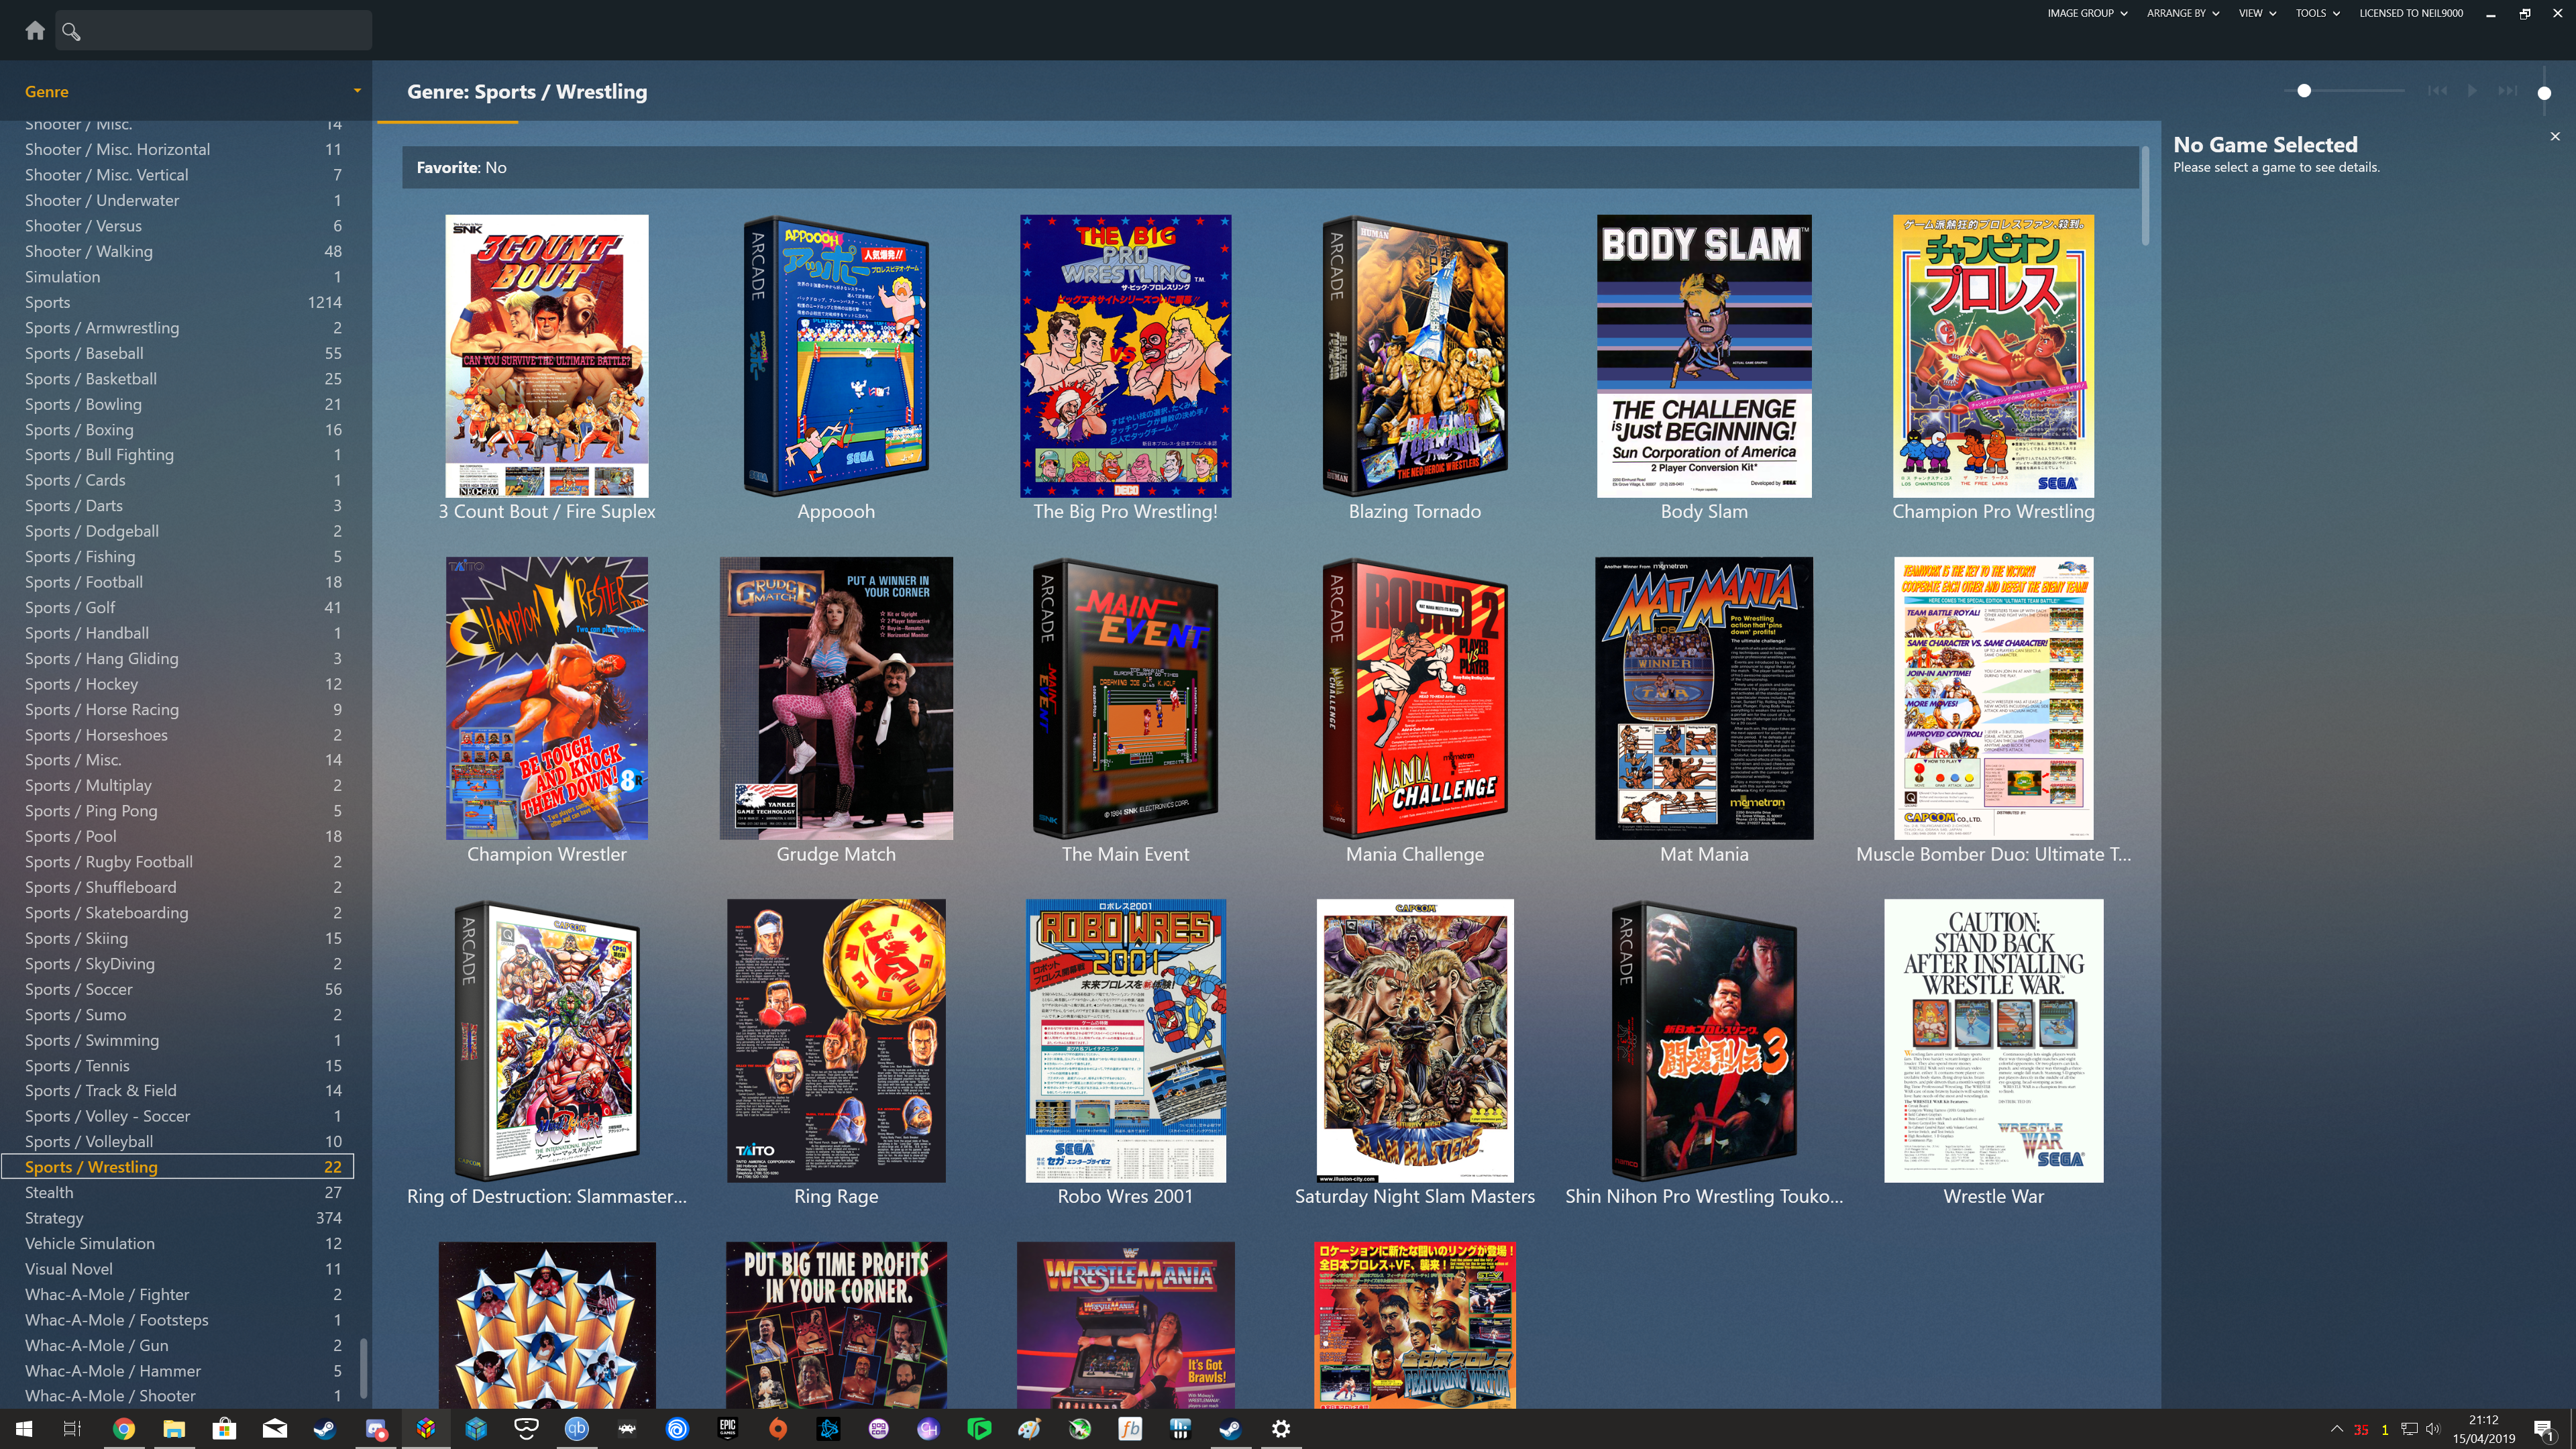Adjust the music seek slider handle
This screenshot has height=1449, width=2576.
click(2304, 91)
